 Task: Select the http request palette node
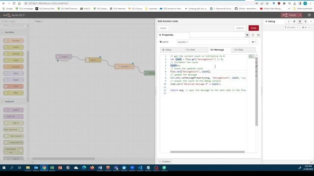point(13,136)
